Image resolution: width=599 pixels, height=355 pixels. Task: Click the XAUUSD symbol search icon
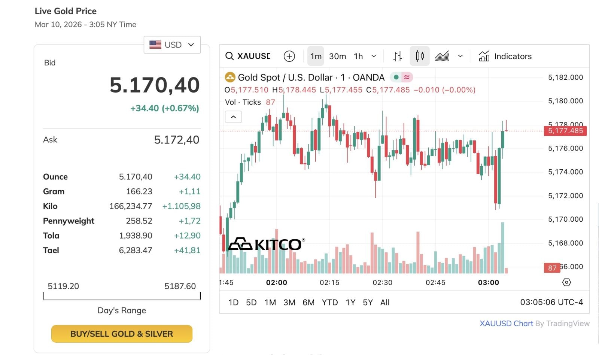pyautogui.click(x=229, y=56)
